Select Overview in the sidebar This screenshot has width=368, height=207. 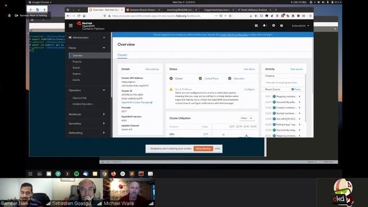tap(90, 56)
